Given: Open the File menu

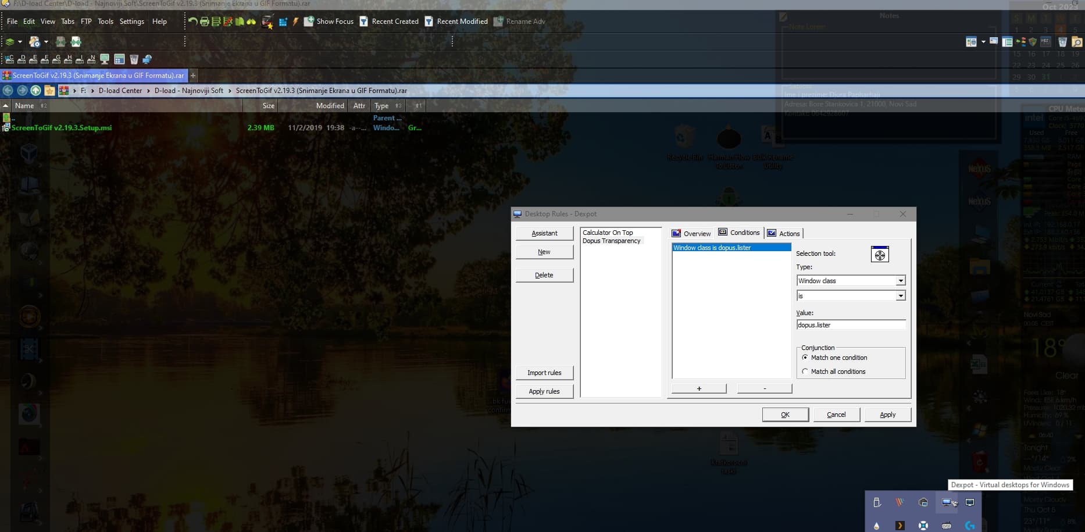Looking at the screenshot, I should [x=12, y=22].
